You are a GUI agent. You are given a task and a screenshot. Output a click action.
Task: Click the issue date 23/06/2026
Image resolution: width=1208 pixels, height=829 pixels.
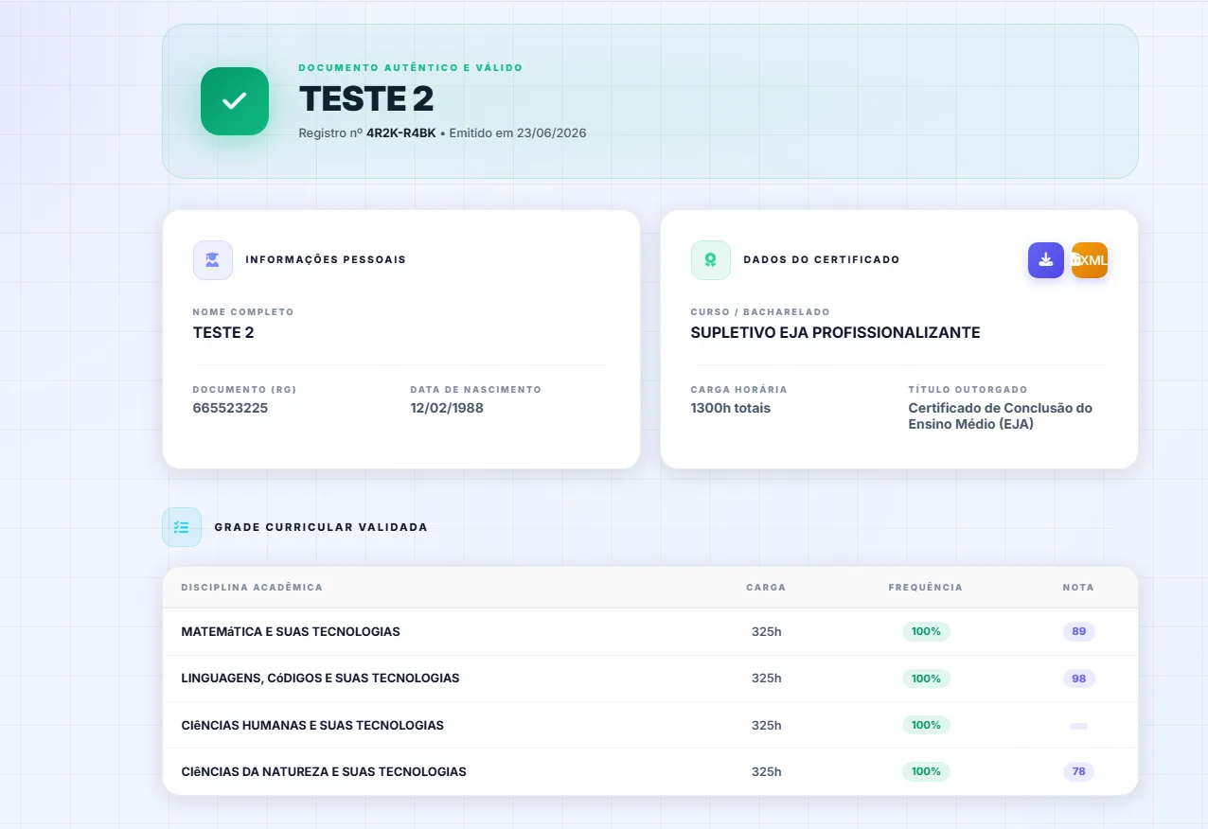coord(551,133)
